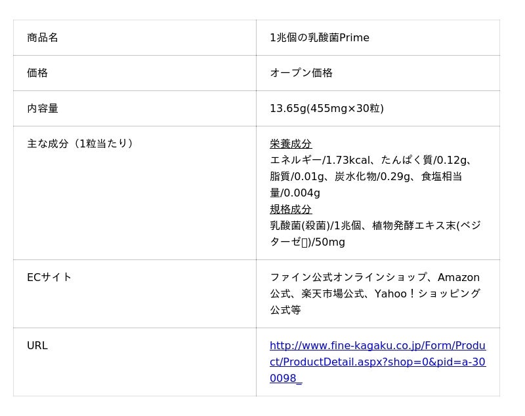Select the URL row label
Image resolution: width=525 pixels, height=416 pixels.
[37, 345]
